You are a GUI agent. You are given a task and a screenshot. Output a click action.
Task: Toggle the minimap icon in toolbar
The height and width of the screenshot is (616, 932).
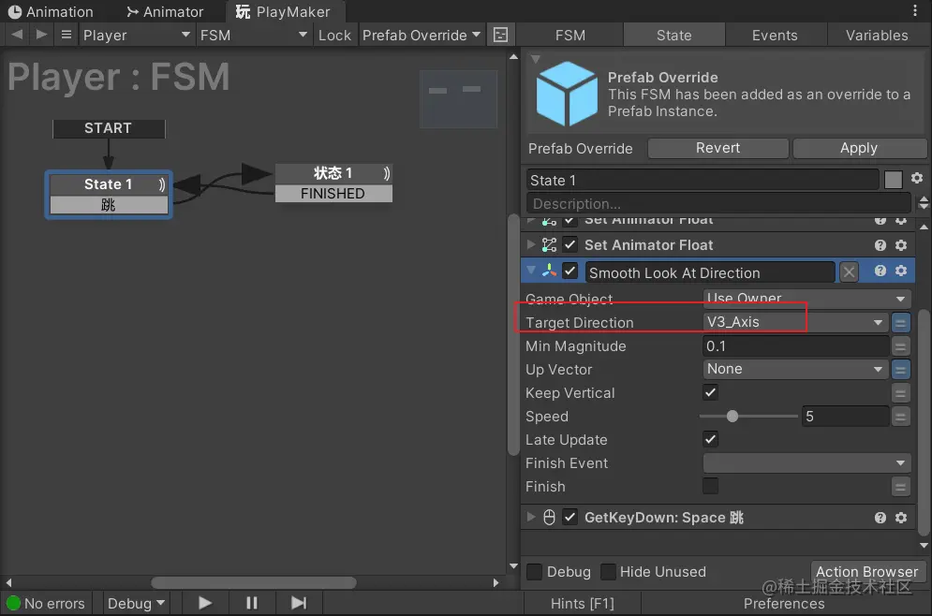pos(500,35)
